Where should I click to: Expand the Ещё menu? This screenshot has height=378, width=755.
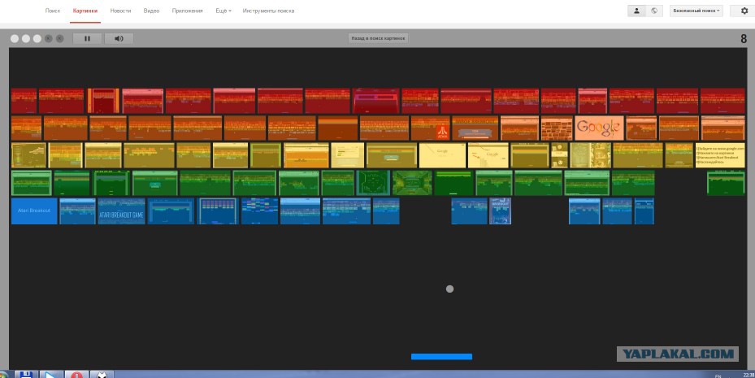pos(223,11)
